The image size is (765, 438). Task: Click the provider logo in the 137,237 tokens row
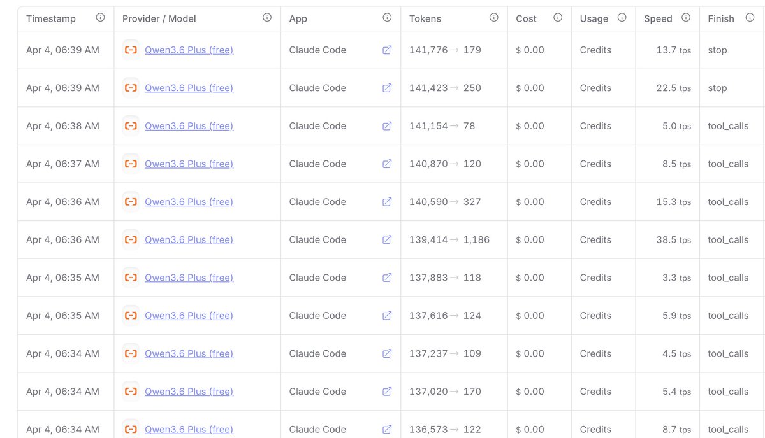tap(131, 353)
